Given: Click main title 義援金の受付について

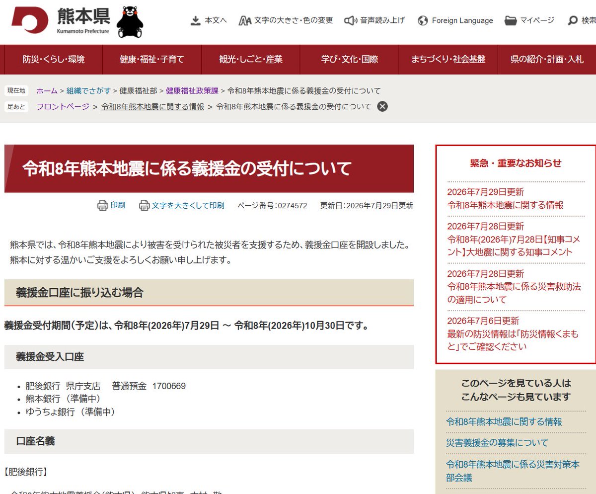Looking at the screenshot, I should [187, 168].
